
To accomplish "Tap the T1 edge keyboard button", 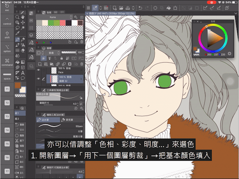I will click(7, 89).
